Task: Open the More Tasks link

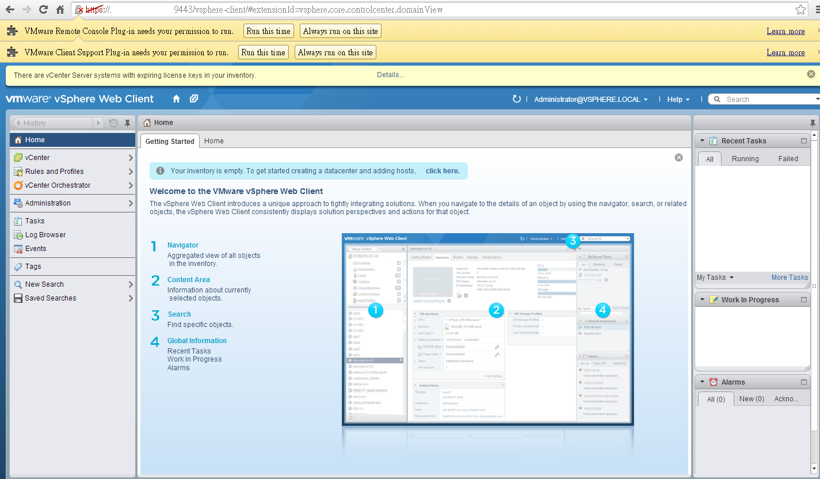Action: point(790,277)
